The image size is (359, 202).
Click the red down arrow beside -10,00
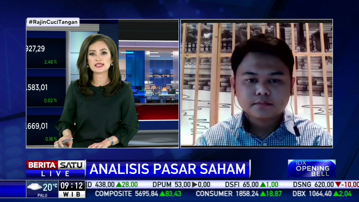(338, 185)
